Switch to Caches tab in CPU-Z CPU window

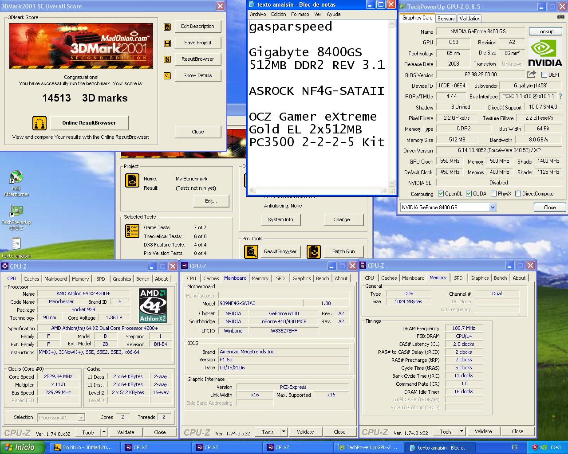(x=32, y=279)
